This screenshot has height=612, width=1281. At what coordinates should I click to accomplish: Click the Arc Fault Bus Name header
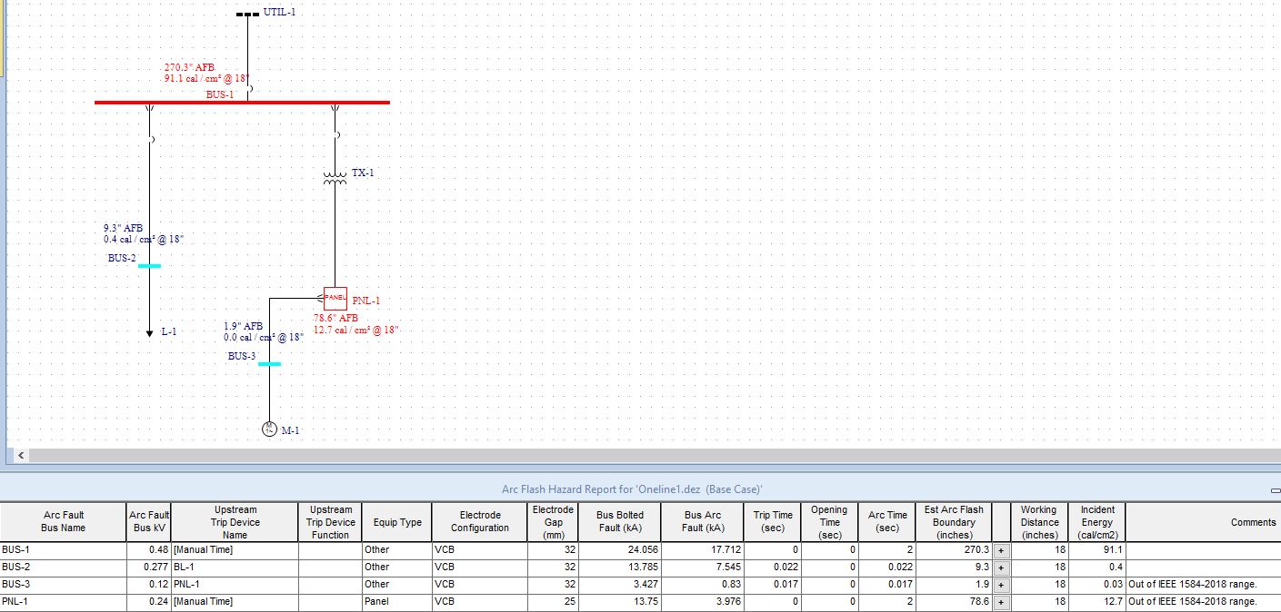coord(63,522)
